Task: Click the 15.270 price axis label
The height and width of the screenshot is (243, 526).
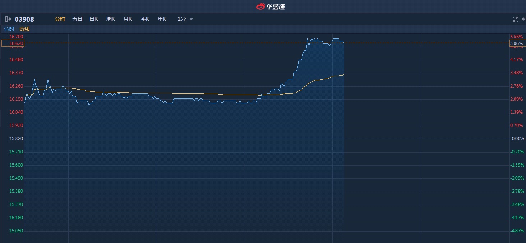Action: click(16, 205)
